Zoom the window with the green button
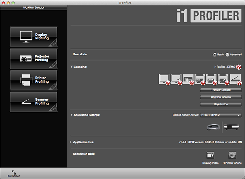 point(13,3)
